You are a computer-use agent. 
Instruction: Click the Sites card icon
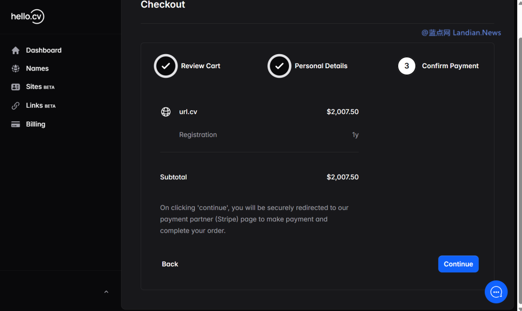point(15,87)
